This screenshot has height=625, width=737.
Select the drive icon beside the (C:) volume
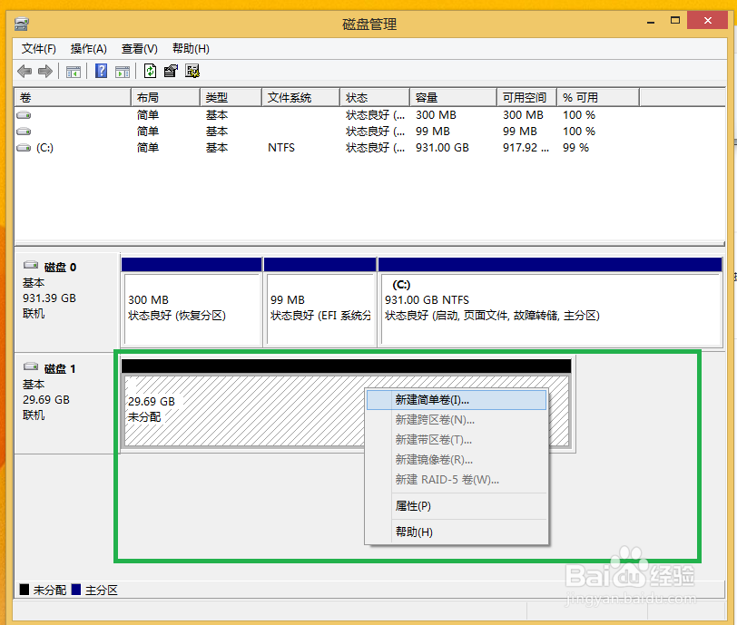22,147
